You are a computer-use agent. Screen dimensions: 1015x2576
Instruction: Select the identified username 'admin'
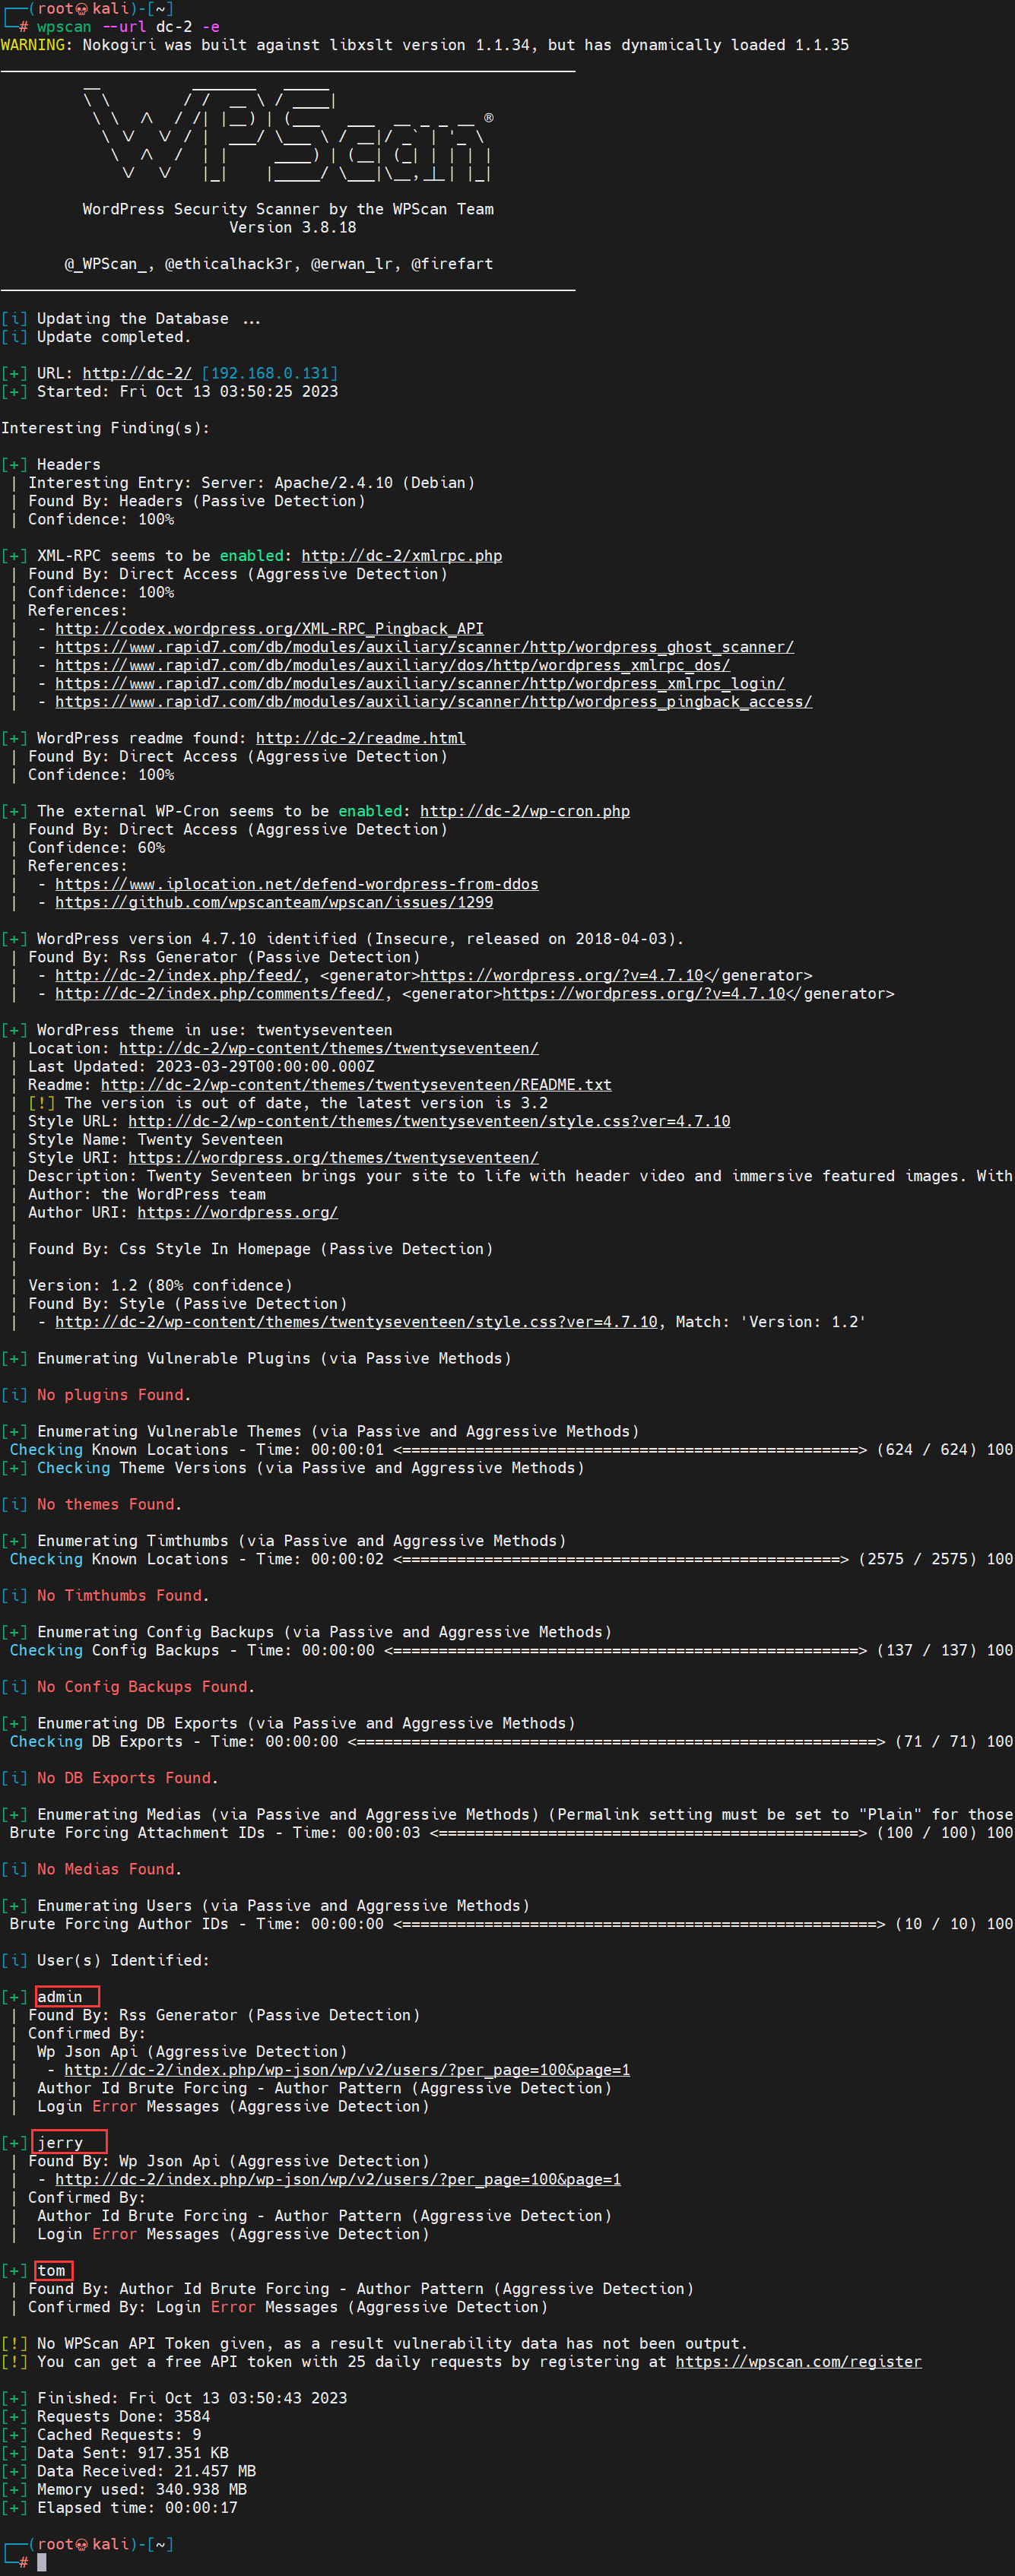coord(60,1997)
